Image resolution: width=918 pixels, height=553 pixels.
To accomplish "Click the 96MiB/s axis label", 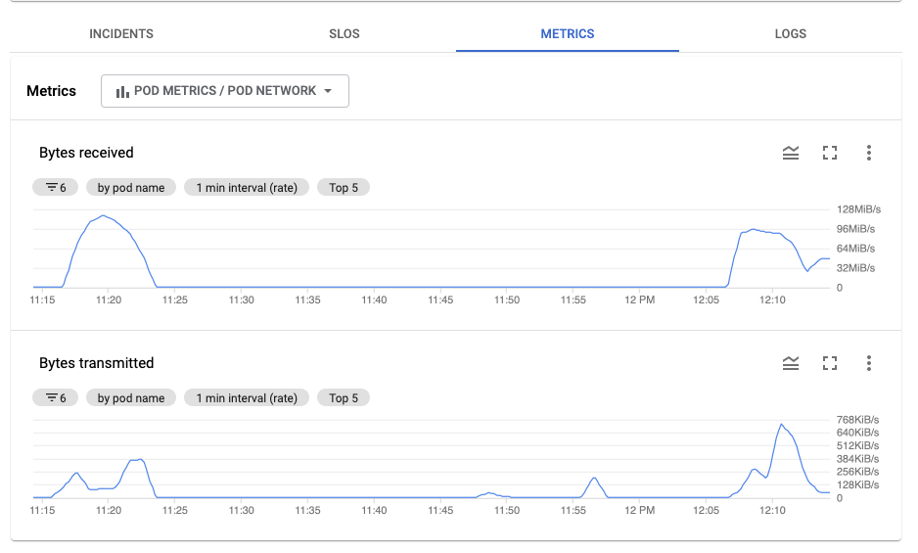I will [855, 229].
